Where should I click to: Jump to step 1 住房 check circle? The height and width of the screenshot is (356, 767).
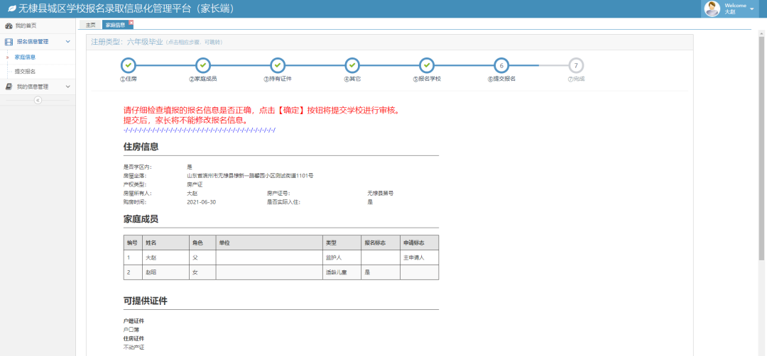point(128,65)
